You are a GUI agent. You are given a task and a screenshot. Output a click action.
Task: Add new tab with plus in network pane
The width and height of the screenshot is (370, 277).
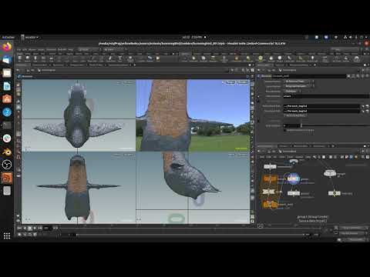[x=333, y=146]
